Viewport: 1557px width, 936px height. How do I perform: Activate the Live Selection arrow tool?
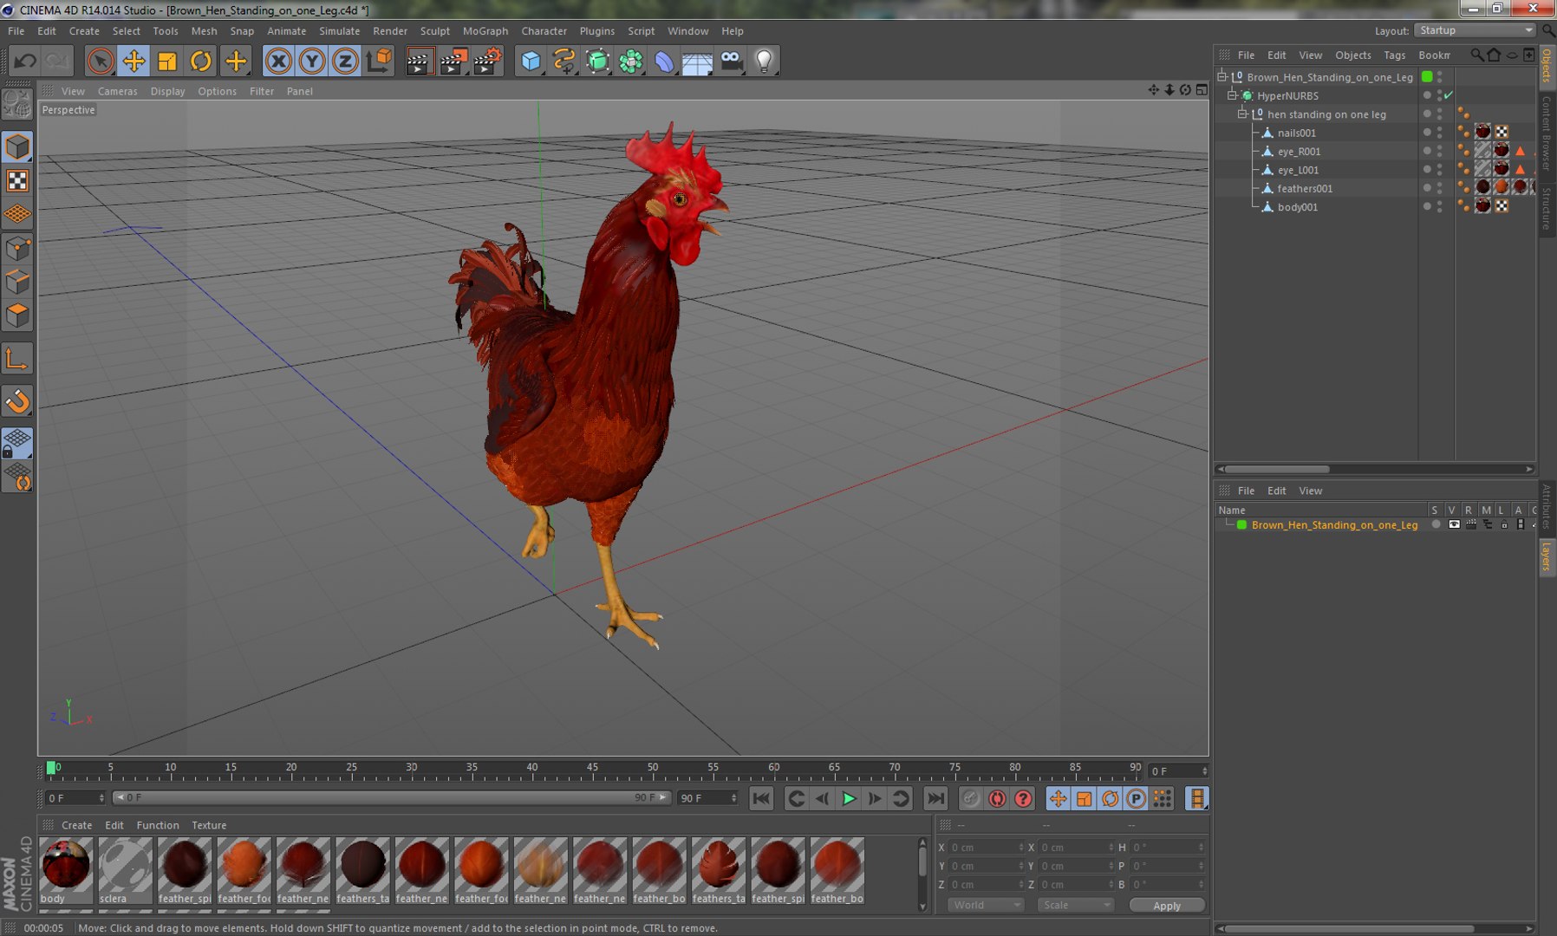pos(100,61)
